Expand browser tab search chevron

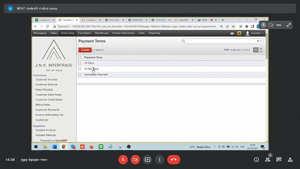[x=238, y=20]
